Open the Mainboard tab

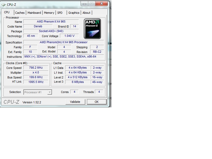pyautogui.click(x=34, y=13)
